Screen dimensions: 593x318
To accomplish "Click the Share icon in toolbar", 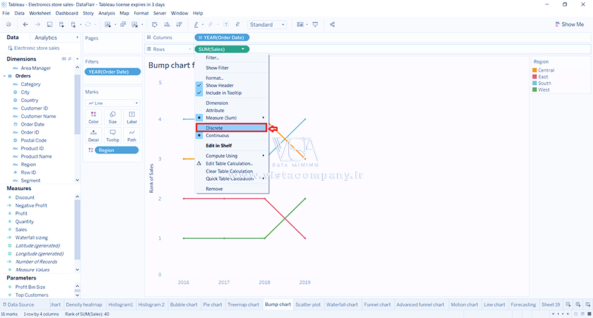I will click(x=332, y=24).
